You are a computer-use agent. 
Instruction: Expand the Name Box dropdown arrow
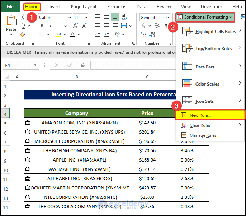(35, 65)
